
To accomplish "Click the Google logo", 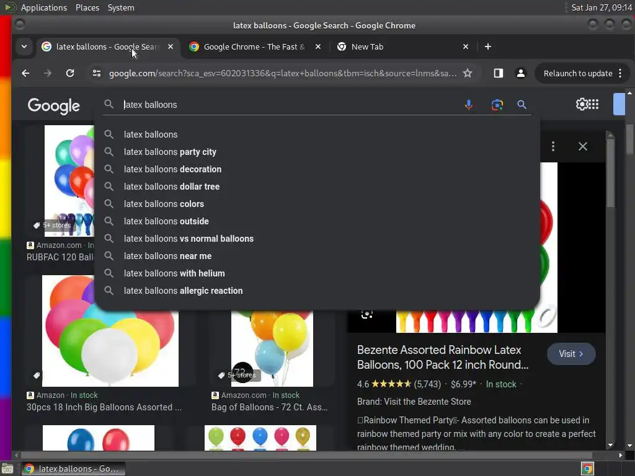I will (x=54, y=106).
